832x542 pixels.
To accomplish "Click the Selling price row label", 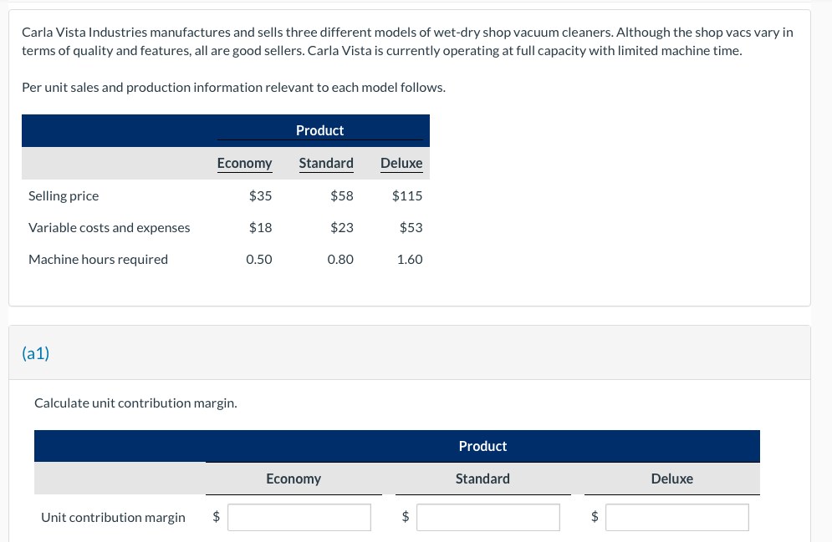I will (64, 195).
